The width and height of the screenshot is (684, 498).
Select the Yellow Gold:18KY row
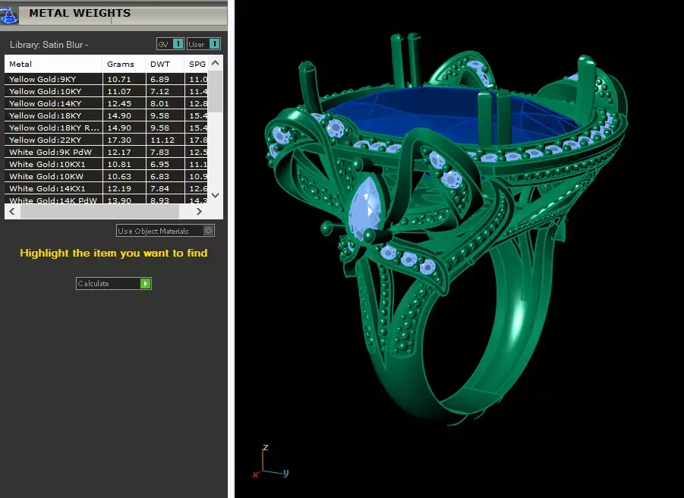coord(106,116)
